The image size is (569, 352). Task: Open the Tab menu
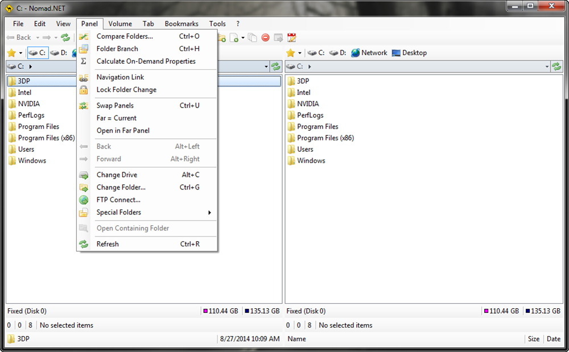148,24
